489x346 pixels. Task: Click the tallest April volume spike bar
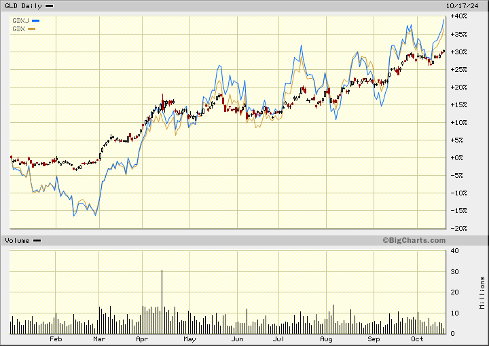pos(162,302)
